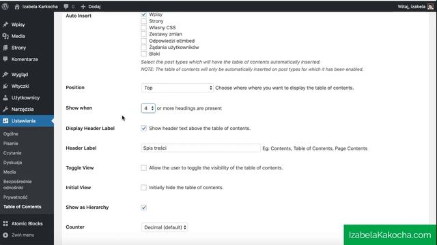Viewport: 437px width, 245px height.
Task: Click the user avatar in admin bar
Action: [430, 7]
